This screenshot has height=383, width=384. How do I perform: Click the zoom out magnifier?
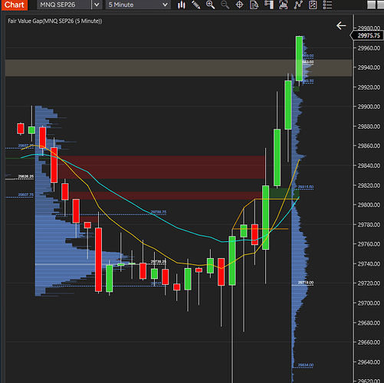tap(225, 5)
